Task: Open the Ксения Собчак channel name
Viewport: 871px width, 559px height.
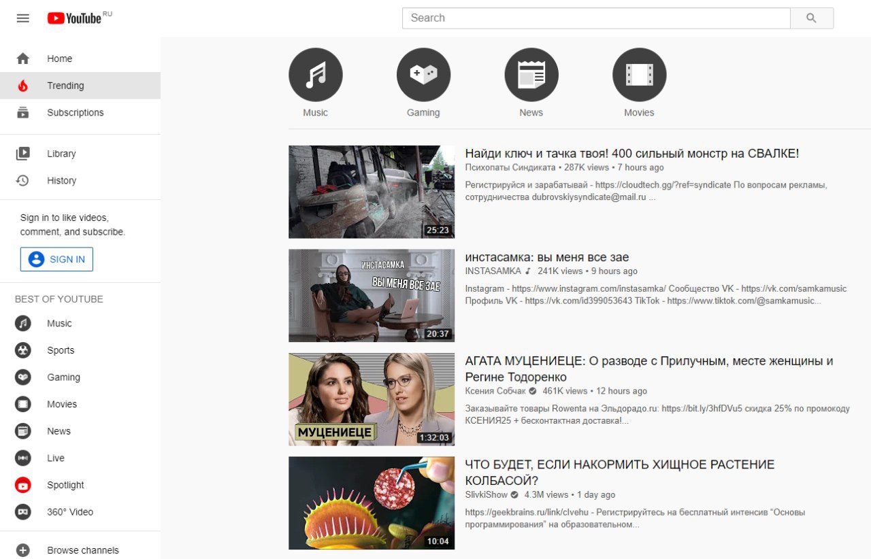Action: [495, 391]
